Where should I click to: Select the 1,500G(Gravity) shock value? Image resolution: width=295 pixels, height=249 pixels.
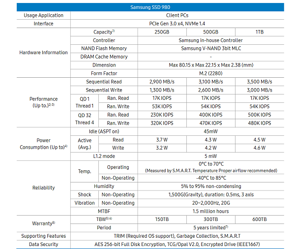[211, 194]
